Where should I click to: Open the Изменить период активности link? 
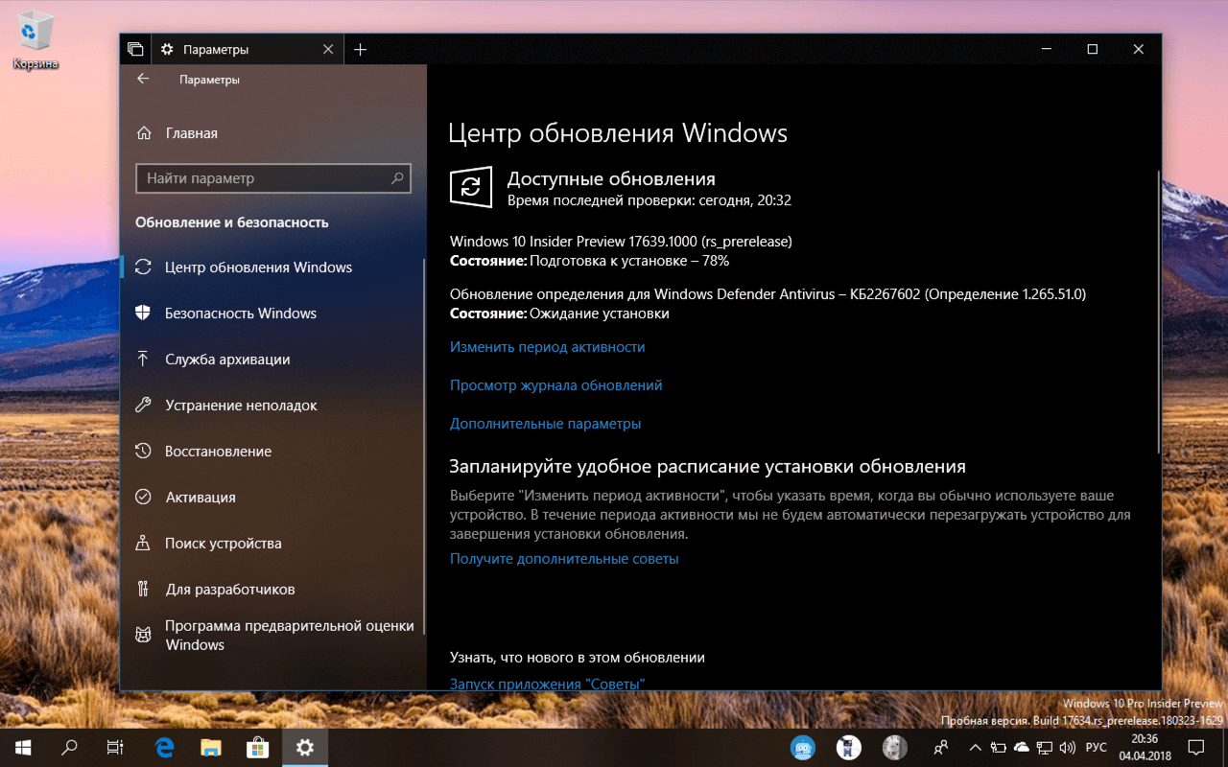click(548, 347)
